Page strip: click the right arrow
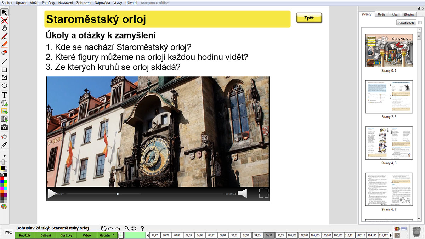 coord(391,235)
